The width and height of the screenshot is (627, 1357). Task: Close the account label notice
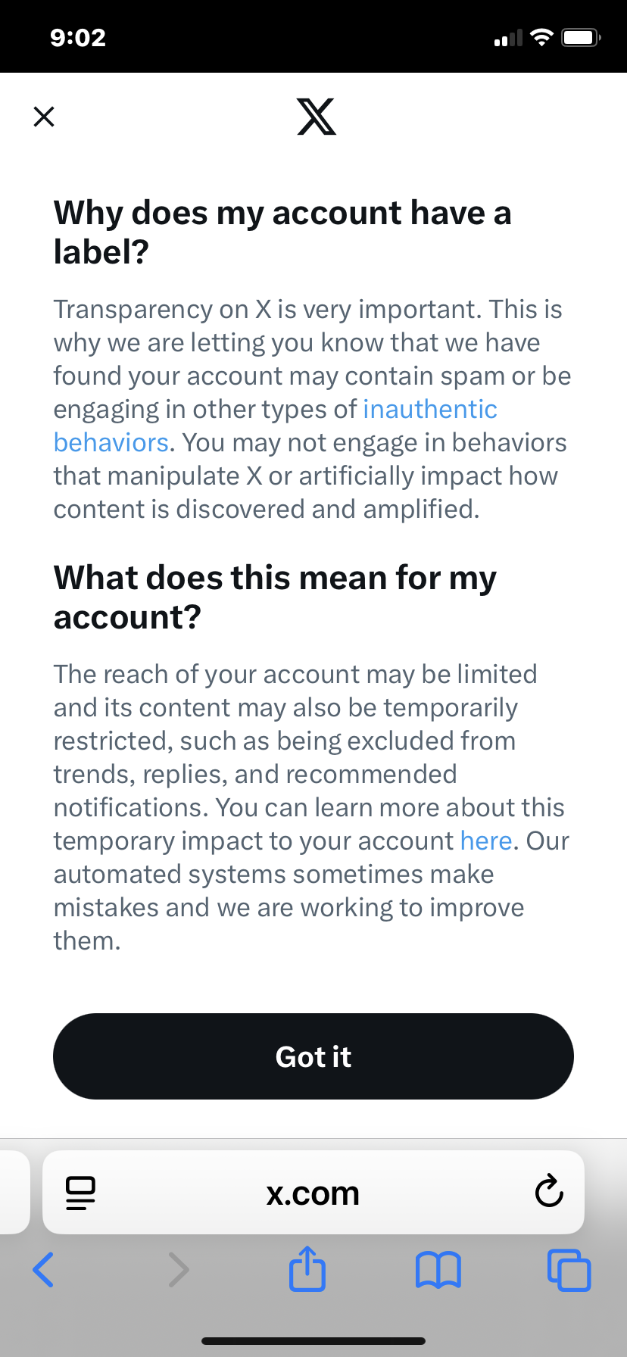(44, 117)
